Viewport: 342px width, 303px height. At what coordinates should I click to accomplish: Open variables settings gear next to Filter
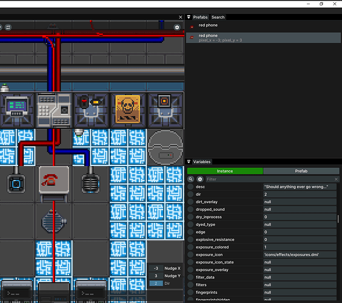pyautogui.click(x=199, y=179)
